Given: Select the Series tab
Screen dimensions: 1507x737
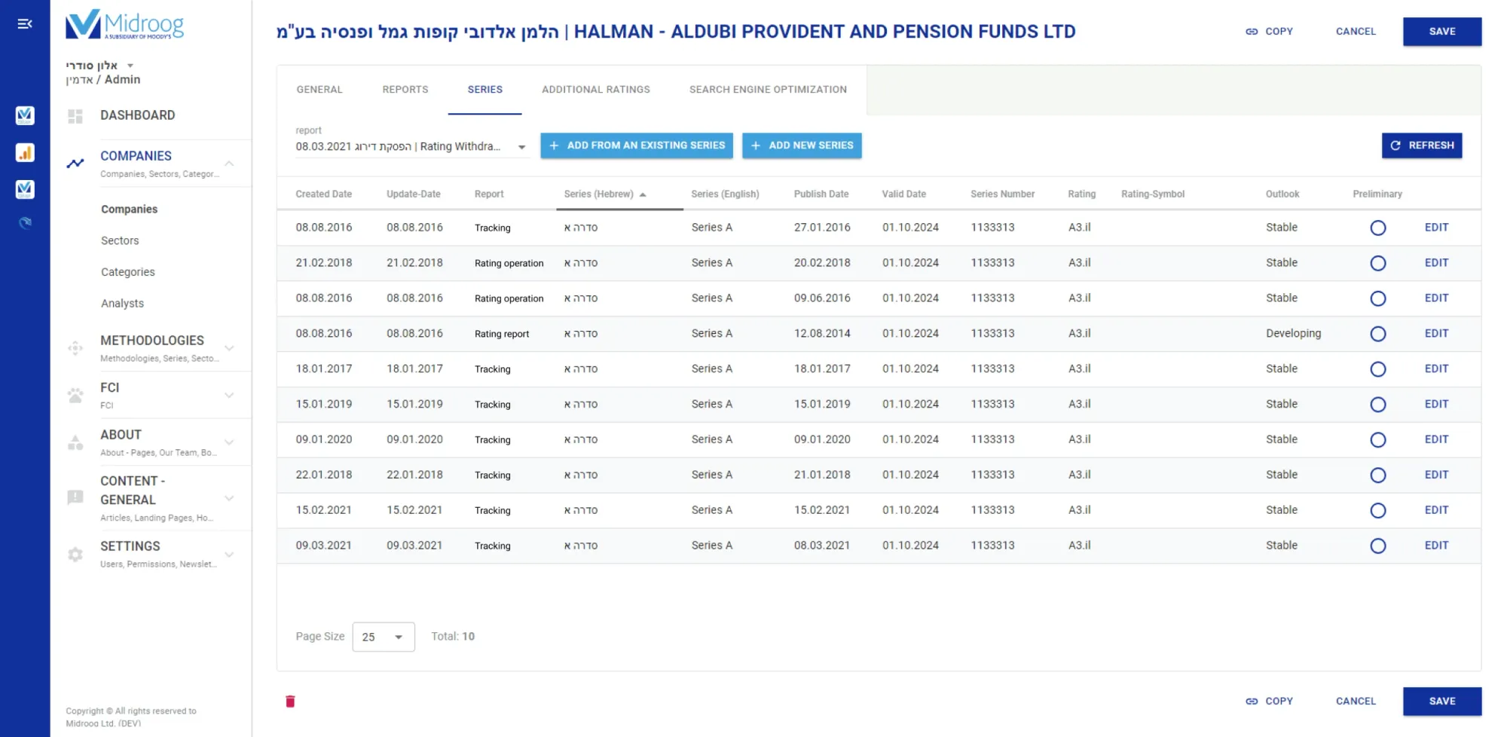Looking at the screenshot, I should click(x=485, y=90).
